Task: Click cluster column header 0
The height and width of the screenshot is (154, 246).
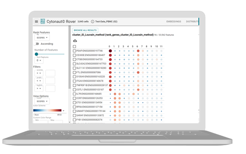Action: (x=109, y=46)
